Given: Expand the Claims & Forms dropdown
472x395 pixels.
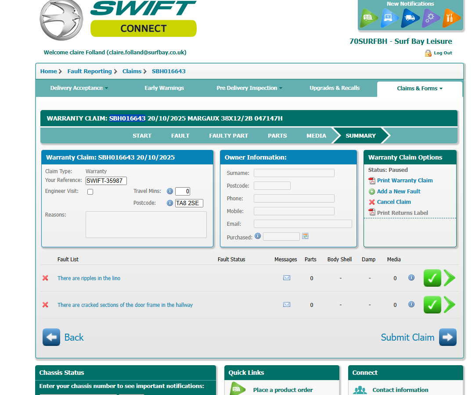Looking at the screenshot, I should click(x=419, y=89).
